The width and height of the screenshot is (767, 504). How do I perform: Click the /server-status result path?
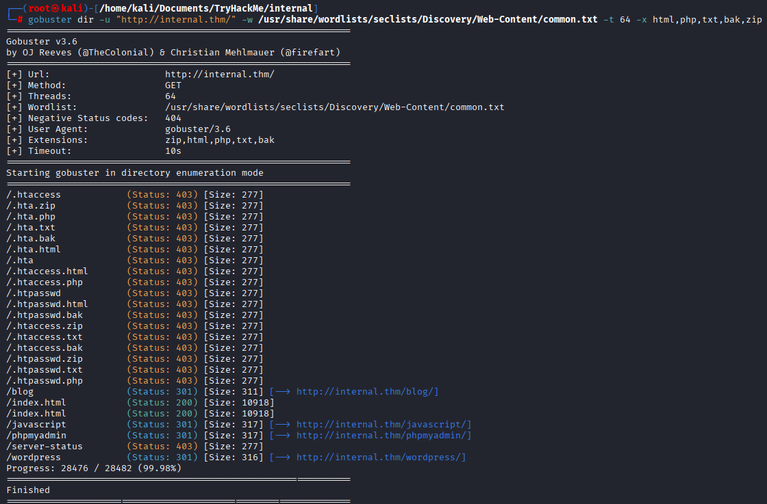pyautogui.click(x=45, y=447)
